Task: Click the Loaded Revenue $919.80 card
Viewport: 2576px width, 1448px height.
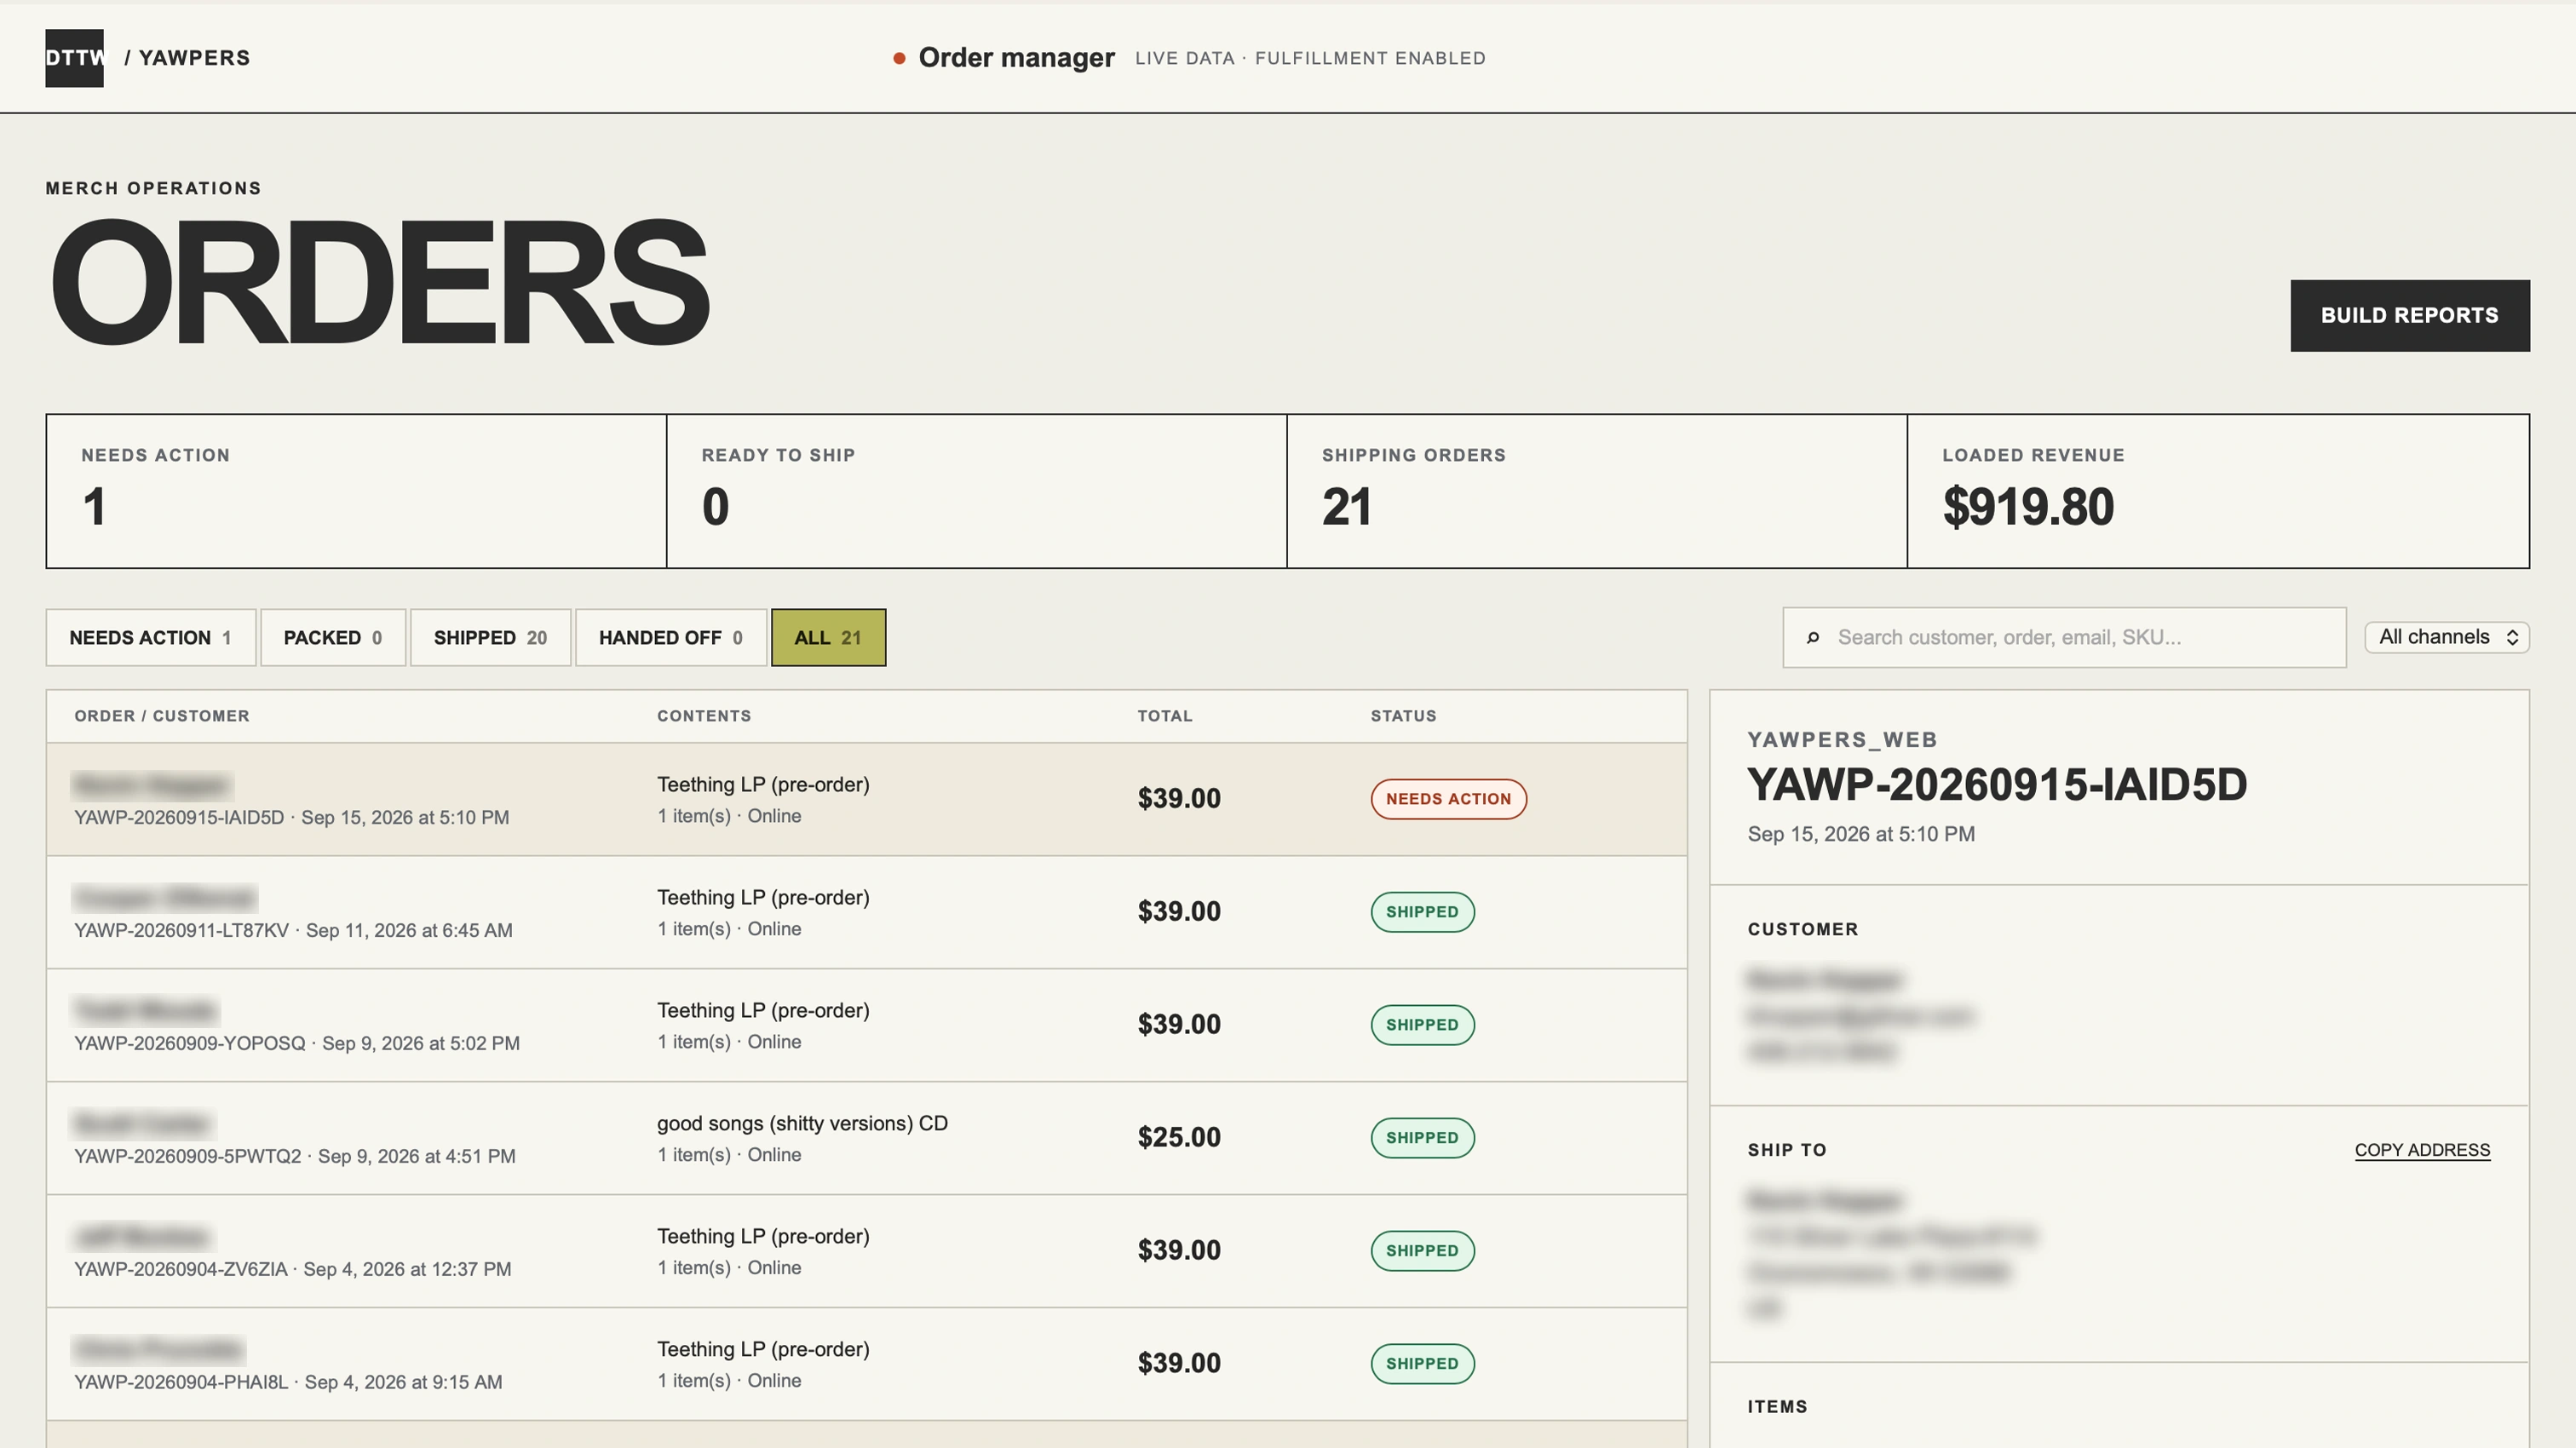Action: coord(2218,491)
